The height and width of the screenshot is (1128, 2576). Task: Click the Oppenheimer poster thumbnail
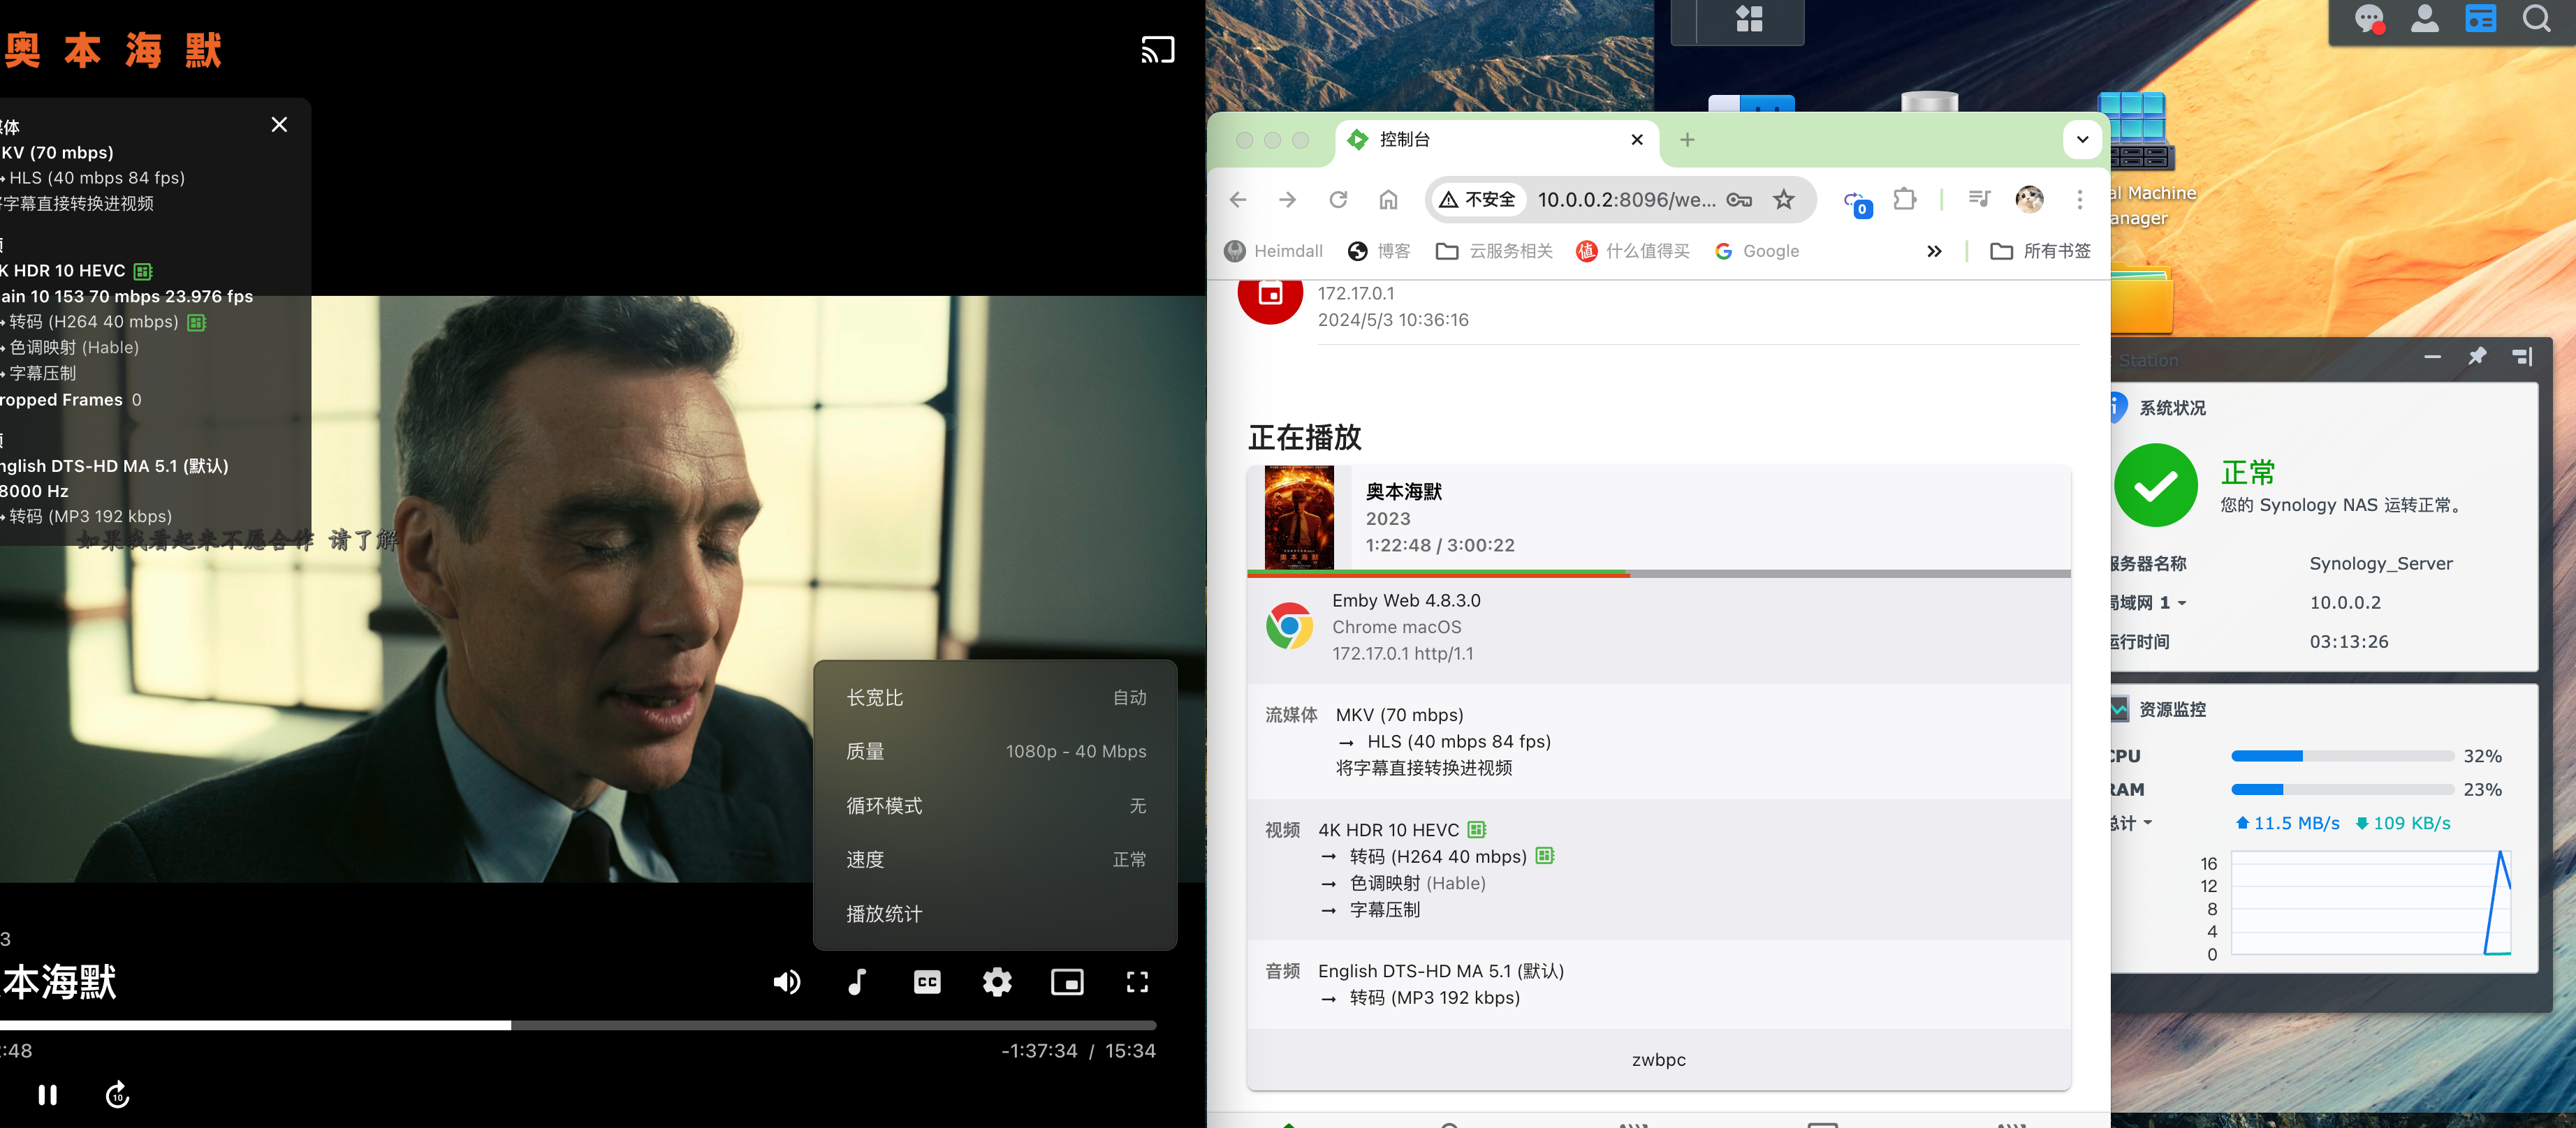point(1299,517)
